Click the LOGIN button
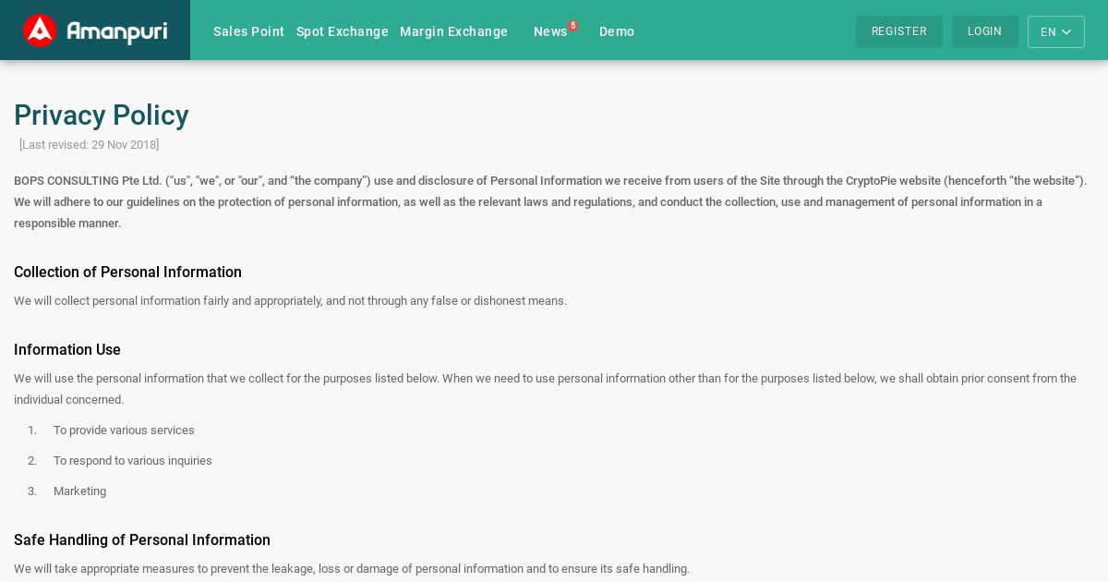Viewport: 1108px width, 582px height. pos(985,31)
